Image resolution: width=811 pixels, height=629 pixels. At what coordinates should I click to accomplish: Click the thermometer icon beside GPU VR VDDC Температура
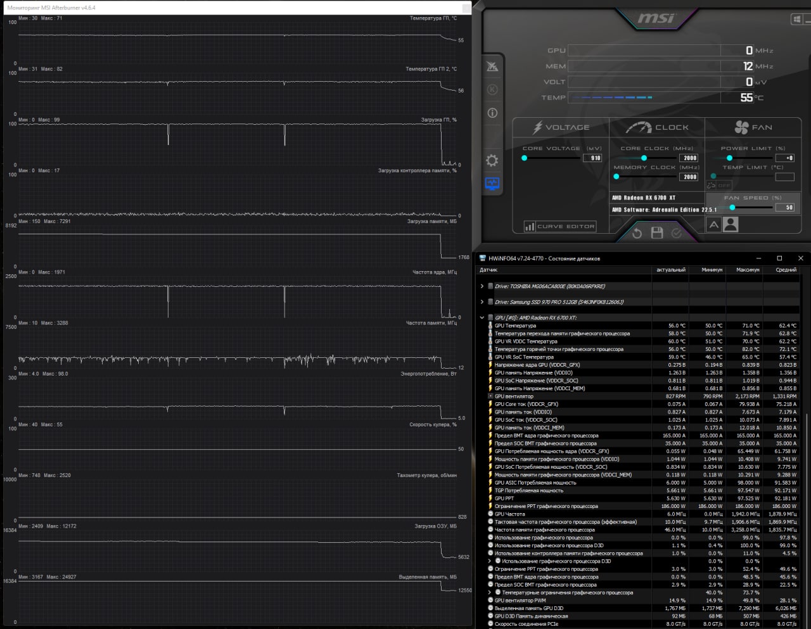[490, 341]
